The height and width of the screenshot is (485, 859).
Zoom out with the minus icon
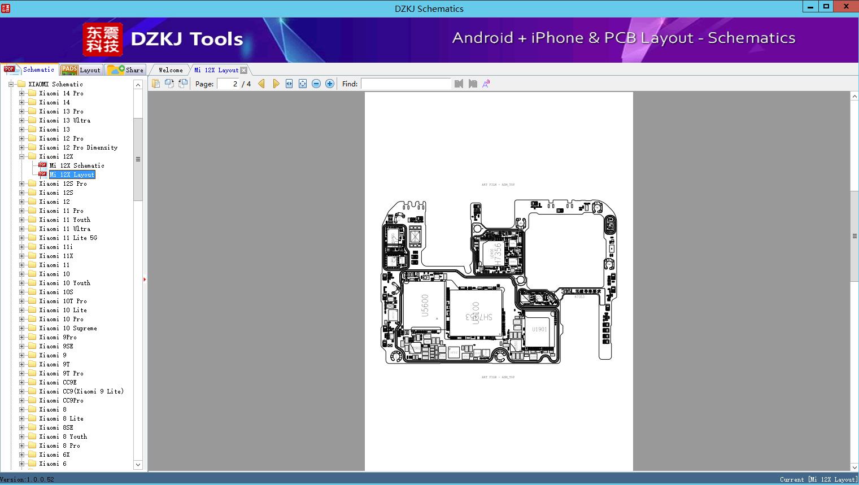(316, 84)
